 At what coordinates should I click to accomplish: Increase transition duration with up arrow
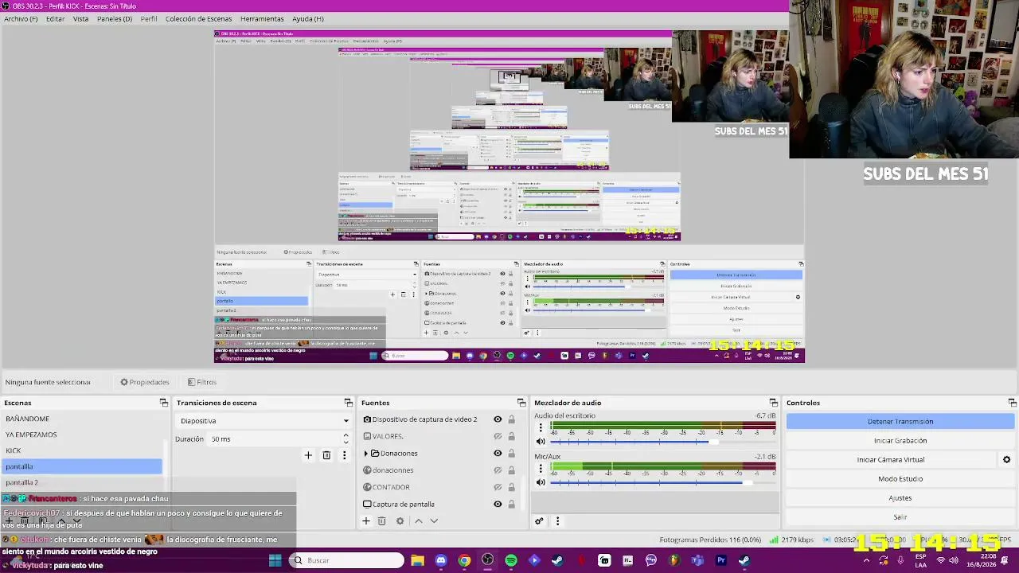(346, 435)
